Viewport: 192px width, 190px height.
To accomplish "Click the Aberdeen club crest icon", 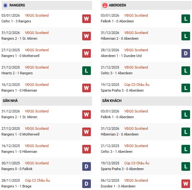I will click(x=105, y=5).
